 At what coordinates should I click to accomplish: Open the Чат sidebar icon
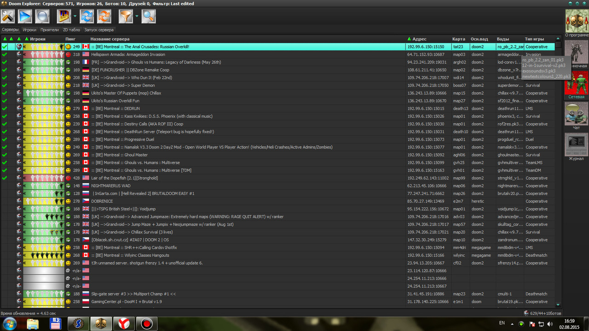pos(577,116)
